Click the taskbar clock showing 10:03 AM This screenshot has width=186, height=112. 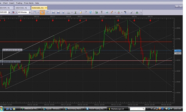coord(177,109)
